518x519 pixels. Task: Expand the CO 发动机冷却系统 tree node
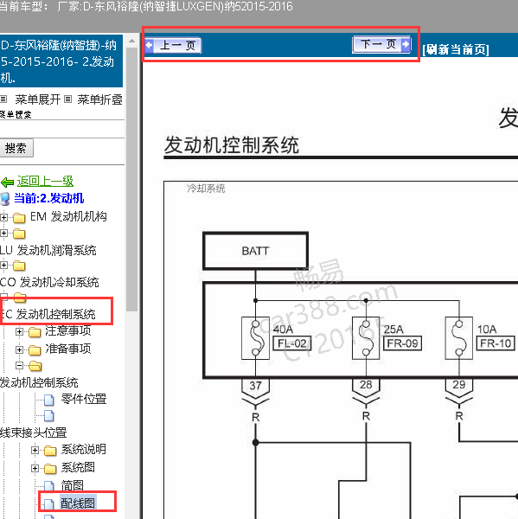[x=3, y=266]
